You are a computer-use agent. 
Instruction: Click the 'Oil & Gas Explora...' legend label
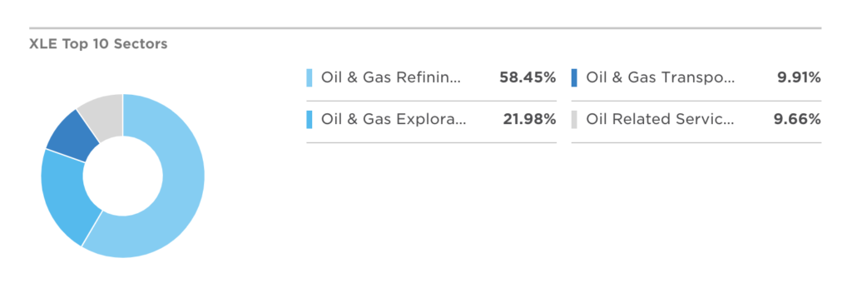[x=394, y=120]
